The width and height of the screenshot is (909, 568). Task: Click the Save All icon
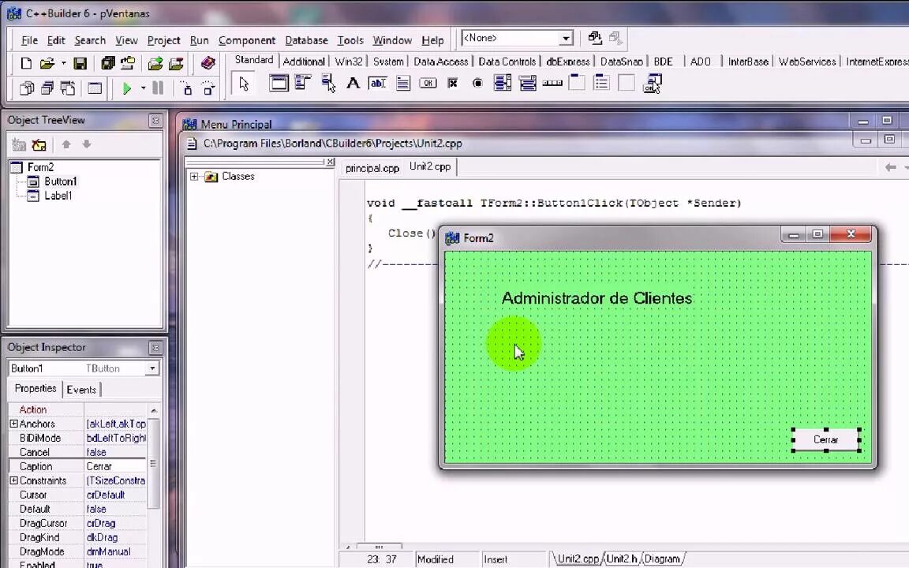pos(107,63)
